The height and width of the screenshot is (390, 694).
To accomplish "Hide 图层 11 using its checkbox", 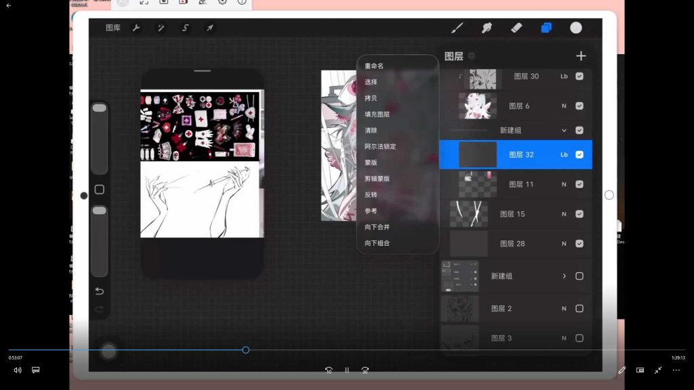I will [x=579, y=184].
